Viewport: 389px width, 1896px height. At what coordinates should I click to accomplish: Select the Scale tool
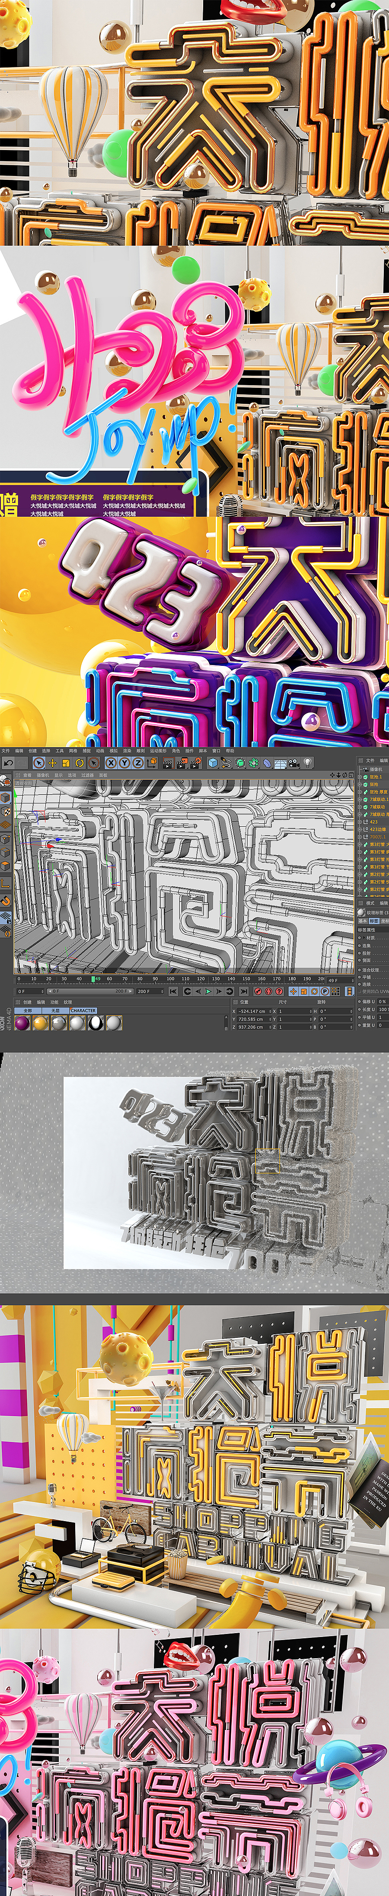coord(65,763)
